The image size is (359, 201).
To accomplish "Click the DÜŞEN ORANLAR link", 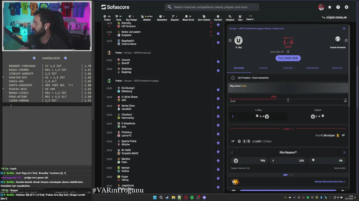I will coord(334,17).
